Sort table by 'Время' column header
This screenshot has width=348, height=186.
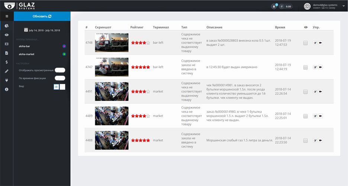point(280,28)
